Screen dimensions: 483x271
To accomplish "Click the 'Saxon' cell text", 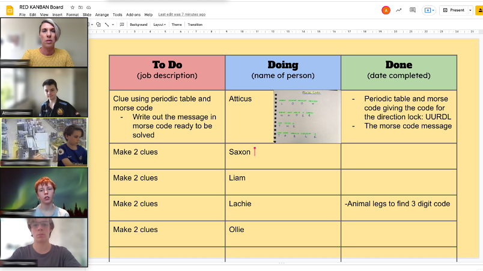I will click(240, 152).
